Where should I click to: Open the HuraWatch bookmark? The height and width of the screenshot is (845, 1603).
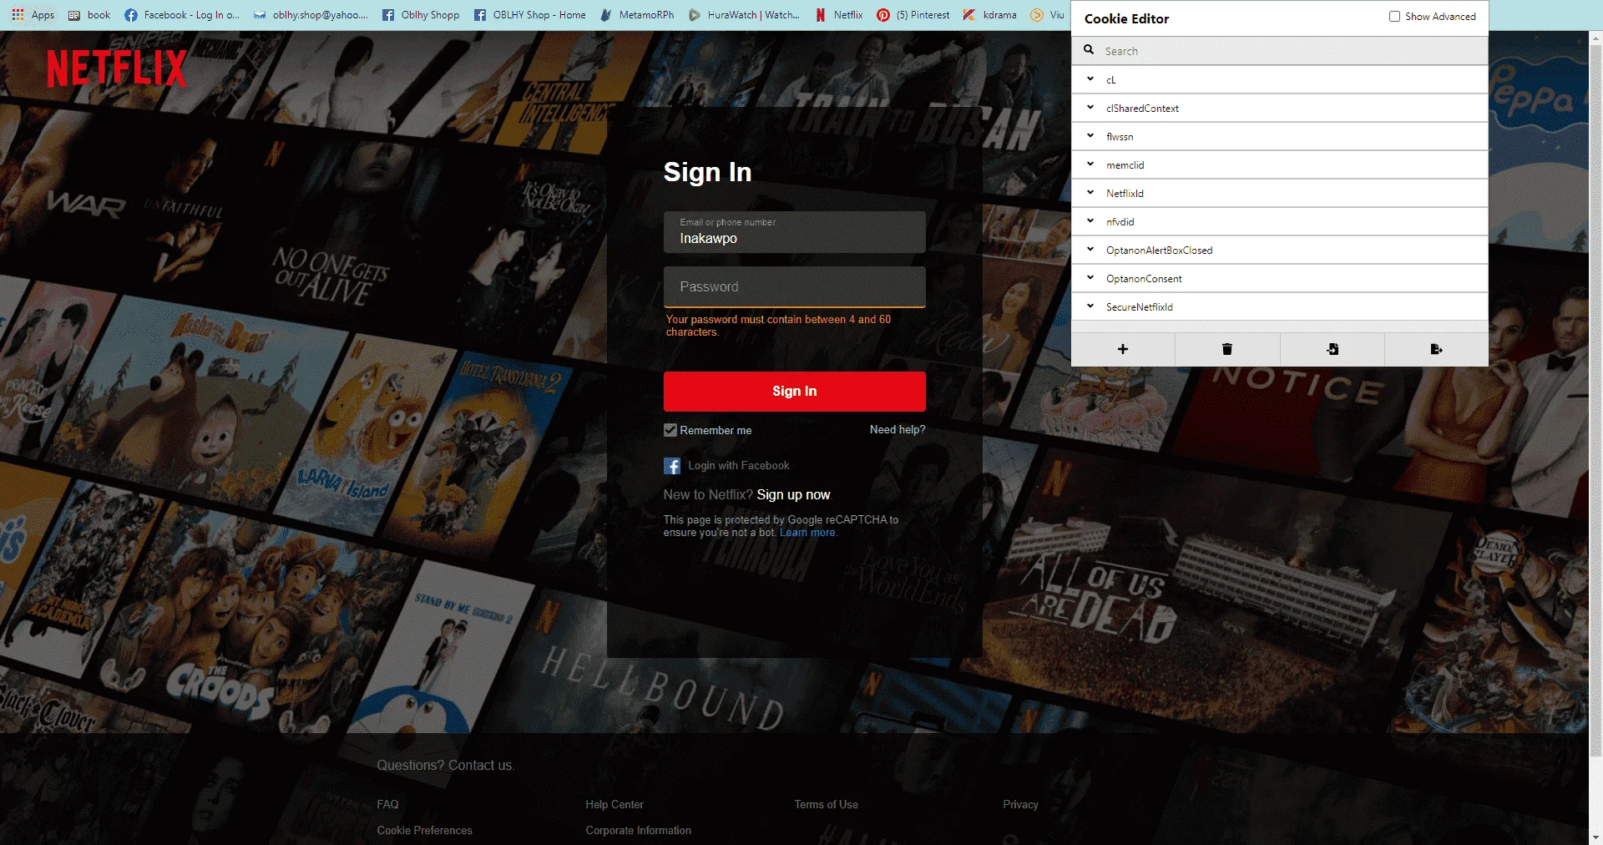[743, 15]
